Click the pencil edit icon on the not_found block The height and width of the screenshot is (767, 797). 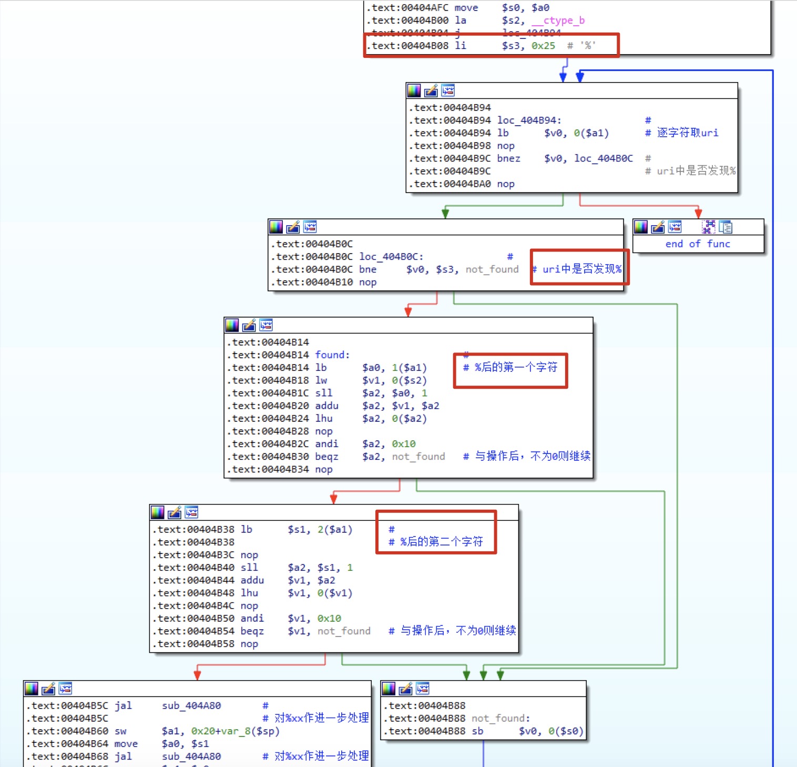[x=405, y=688]
